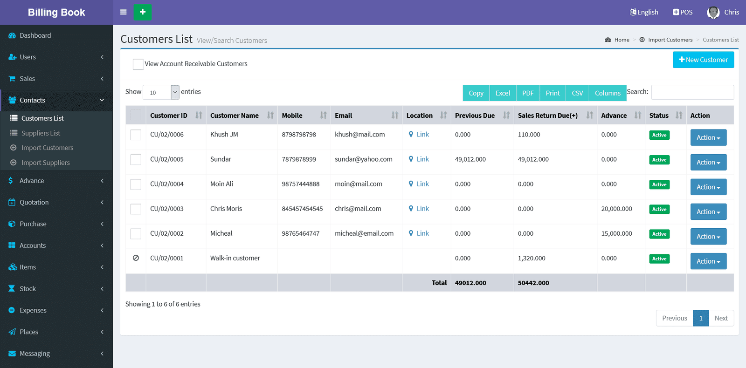Open Action dropdown for Chris Moris
746x368 pixels.
(708, 212)
